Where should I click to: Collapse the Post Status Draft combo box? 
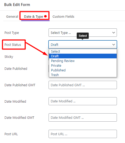(x=83, y=45)
